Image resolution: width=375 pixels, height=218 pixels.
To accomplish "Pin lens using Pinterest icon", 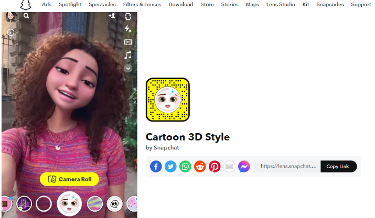I will point(215,166).
